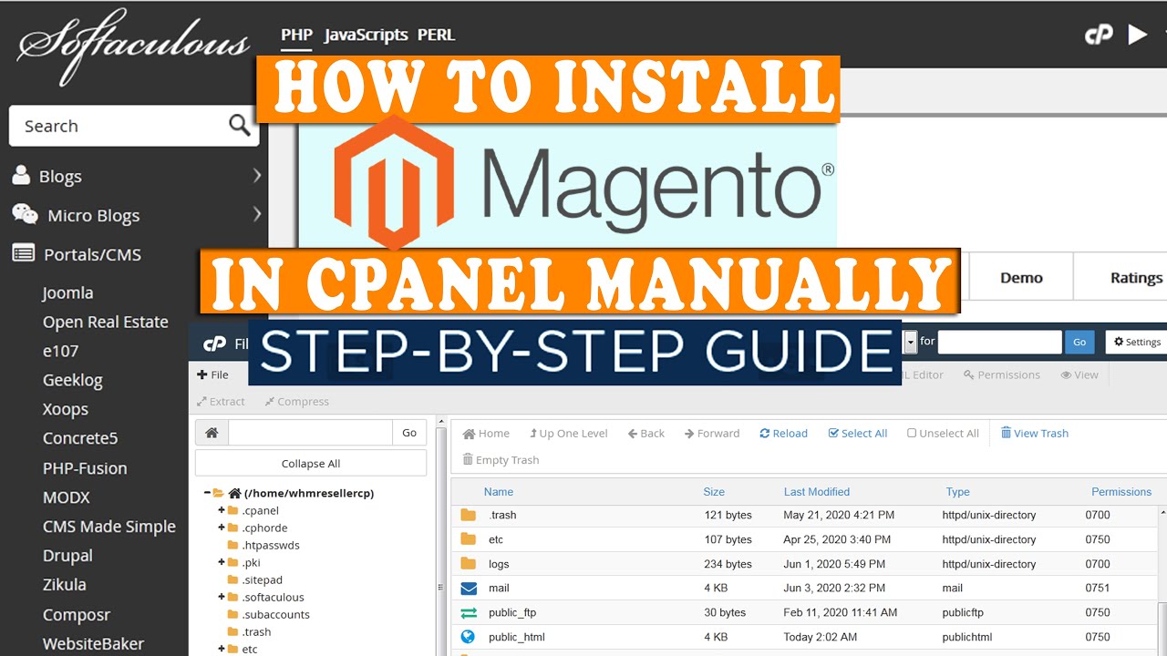This screenshot has width=1167, height=656.
Task: Click the View toolbar item
Action: pyautogui.click(x=1079, y=374)
